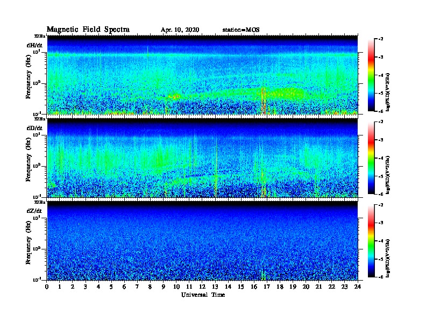The image size is (426, 329).
Task: Click the dD/dt spectrogram plot
Action: 202,158
